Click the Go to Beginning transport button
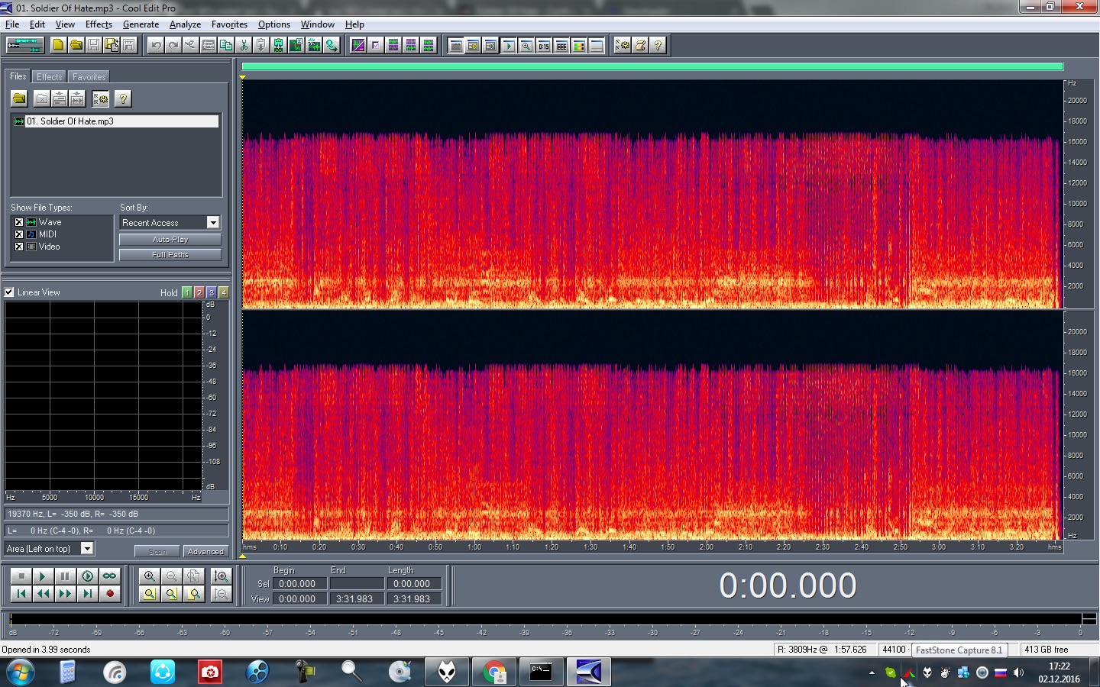The width and height of the screenshot is (1100, 687). tap(21, 593)
